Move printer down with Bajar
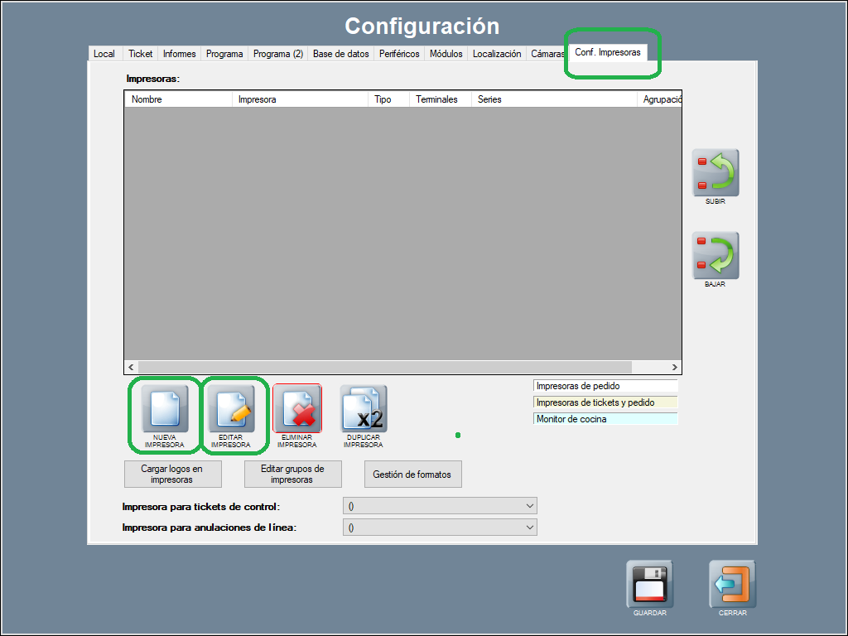The height and width of the screenshot is (636, 848). tap(715, 256)
